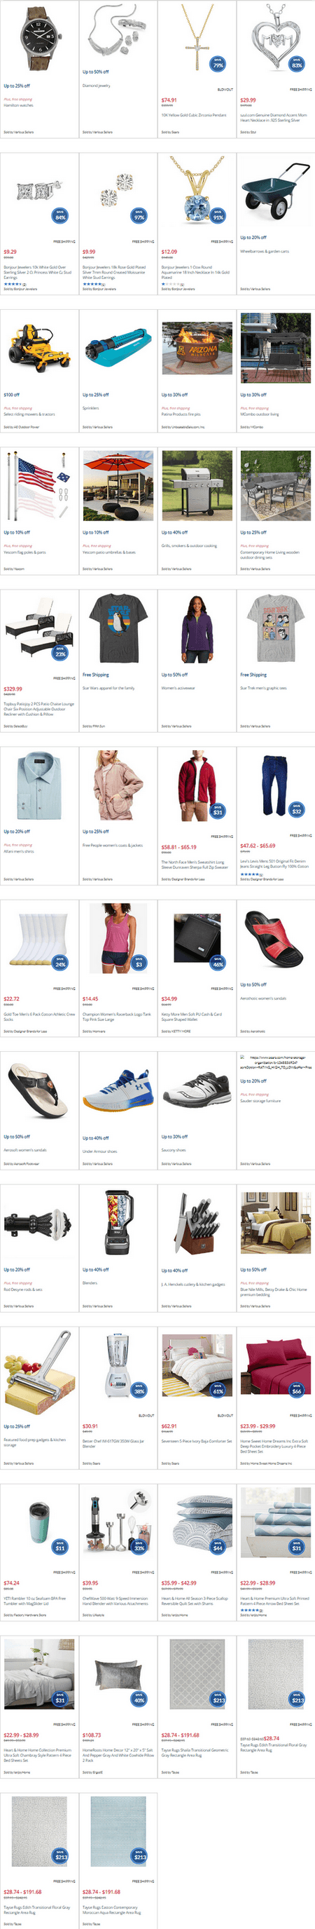Follow the Diamond jewelry link
Image resolution: width=315 pixels, height=1929 pixels.
click(x=97, y=86)
